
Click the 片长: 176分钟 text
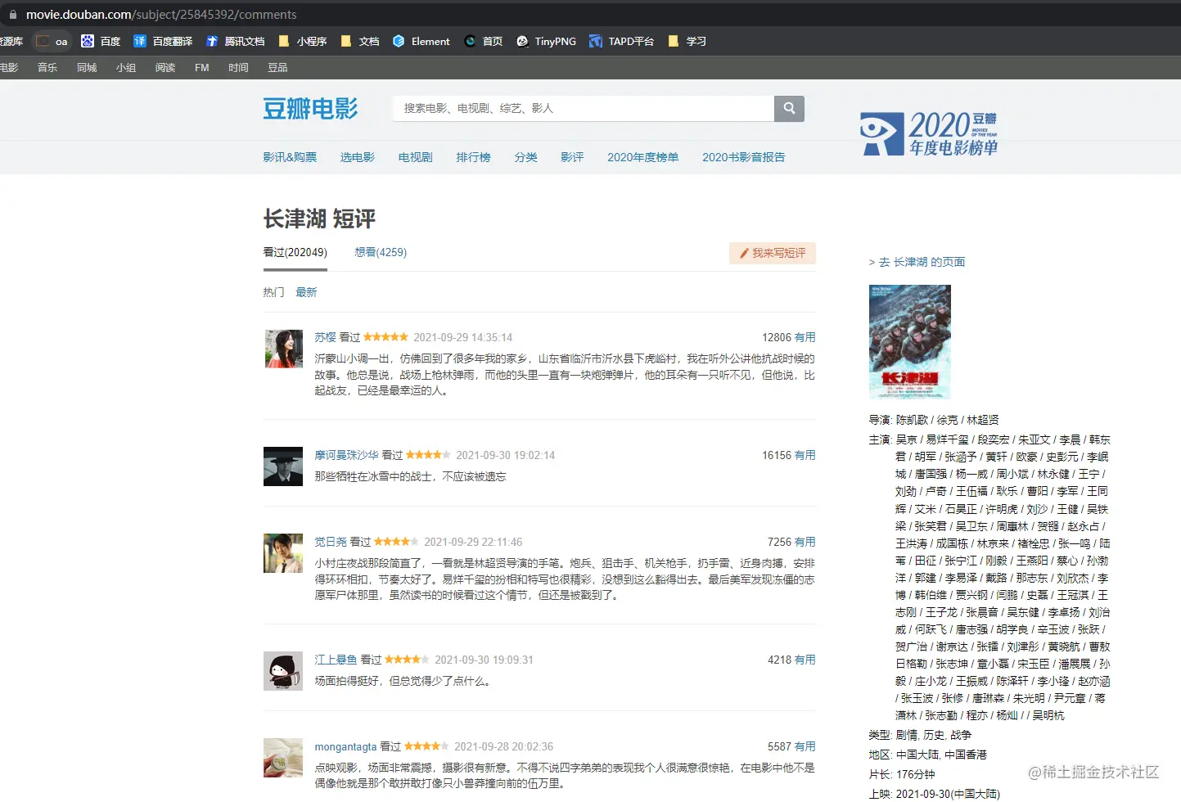[902, 774]
